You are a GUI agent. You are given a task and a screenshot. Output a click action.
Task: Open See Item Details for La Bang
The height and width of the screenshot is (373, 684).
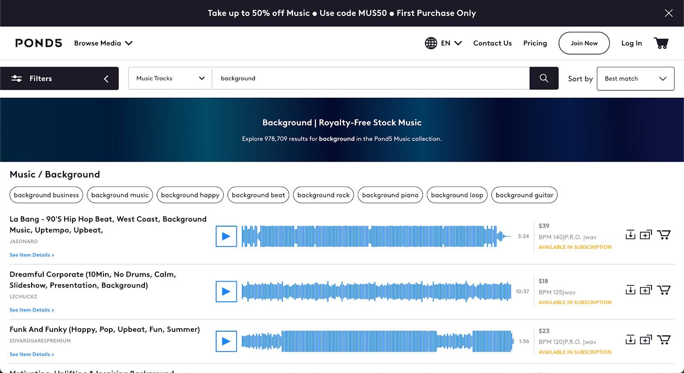click(32, 255)
